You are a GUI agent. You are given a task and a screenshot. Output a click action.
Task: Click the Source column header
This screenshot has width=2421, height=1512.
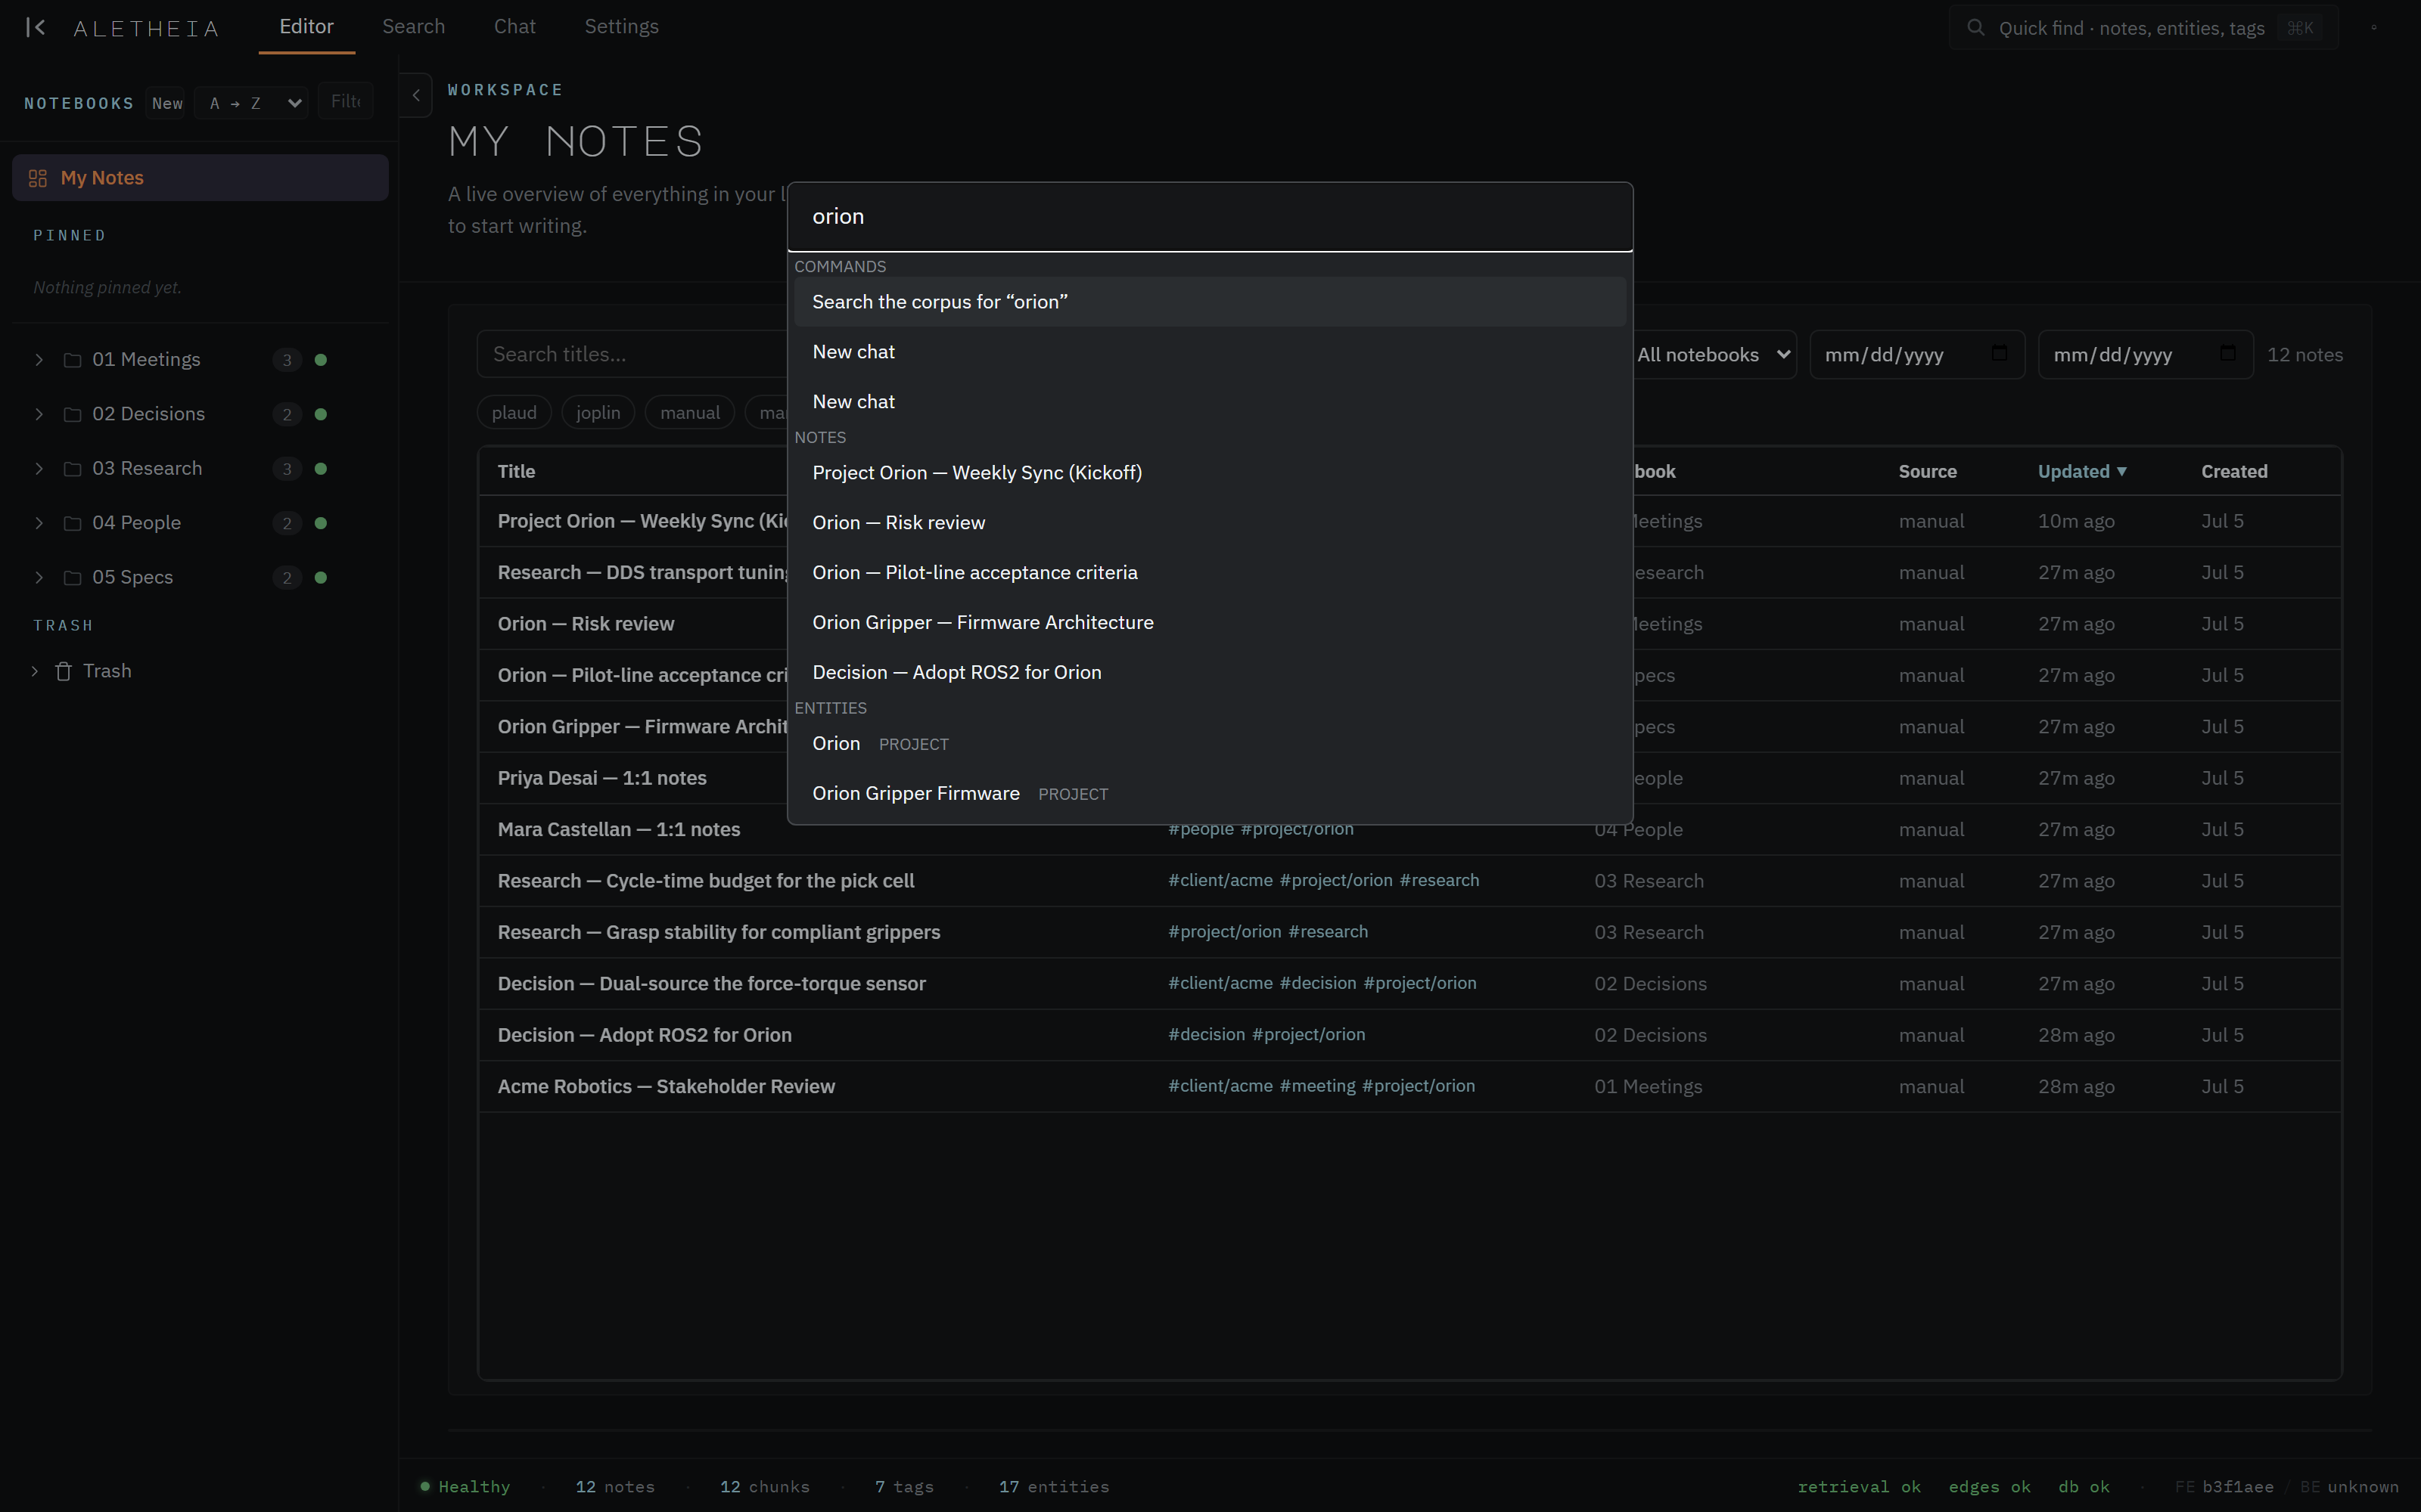pyautogui.click(x=1927, y=472)
